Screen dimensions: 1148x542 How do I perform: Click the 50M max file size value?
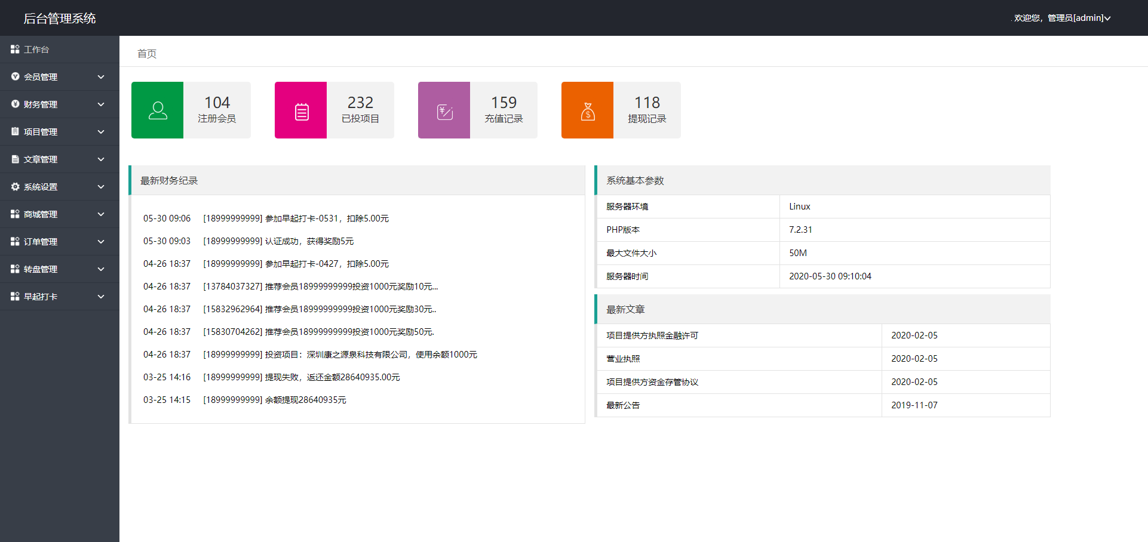point(798,253)
